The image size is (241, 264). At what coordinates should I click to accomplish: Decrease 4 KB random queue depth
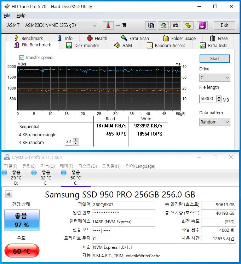[76, 143]
